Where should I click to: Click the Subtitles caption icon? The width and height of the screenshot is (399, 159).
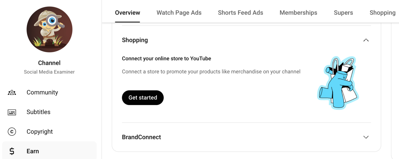(x=12, y=112)
